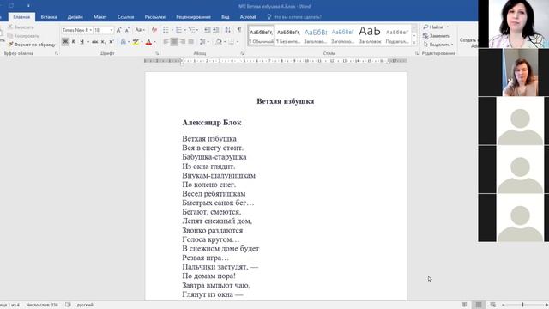Open the Рецензирование tab
Screen dimensions: 549x309
coord(193,17)
